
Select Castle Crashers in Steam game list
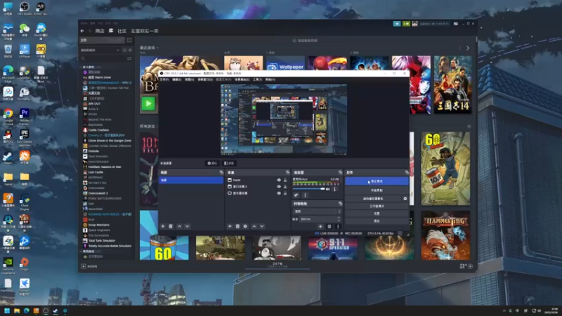click(x=98, y=130)
